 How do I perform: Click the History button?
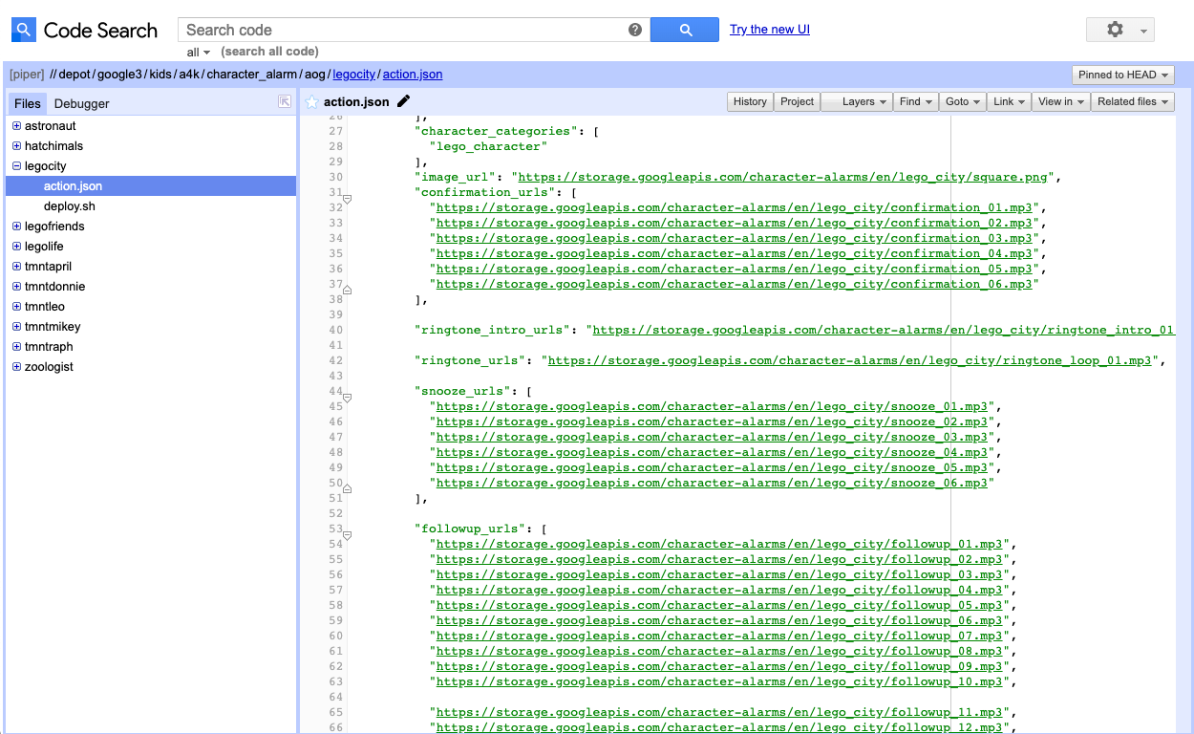(750, 101)
